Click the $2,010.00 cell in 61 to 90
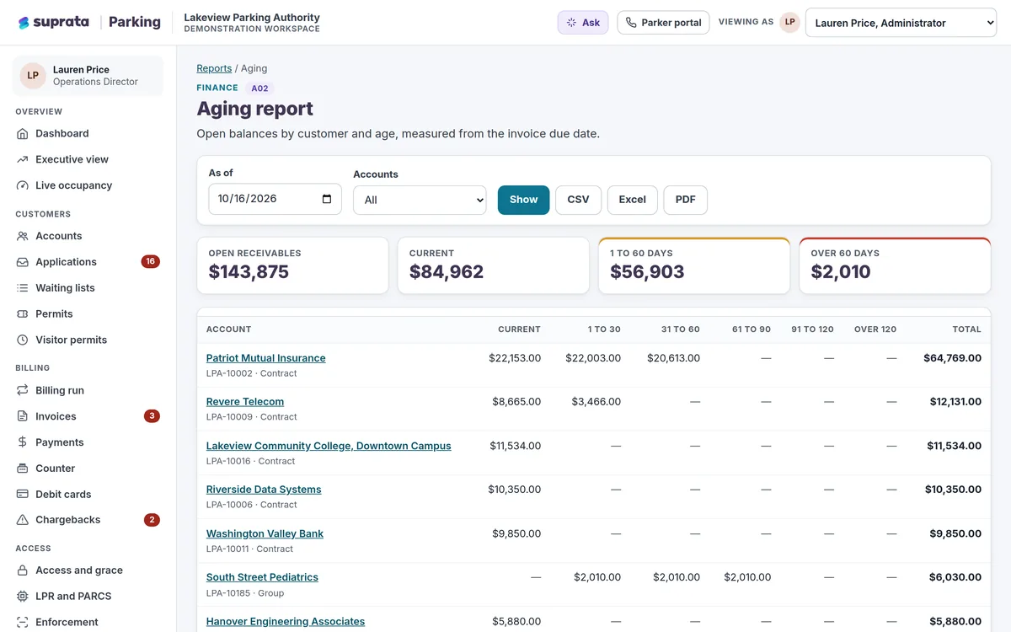This screenshot has width=1011, height=632. coord(747,577)
